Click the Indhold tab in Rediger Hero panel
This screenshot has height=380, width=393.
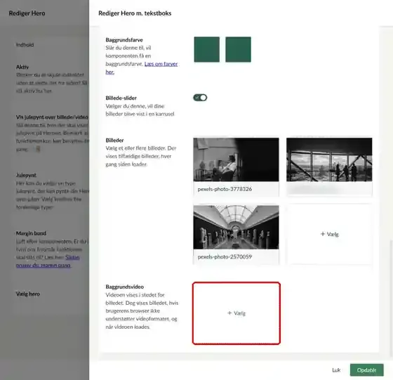25,45
